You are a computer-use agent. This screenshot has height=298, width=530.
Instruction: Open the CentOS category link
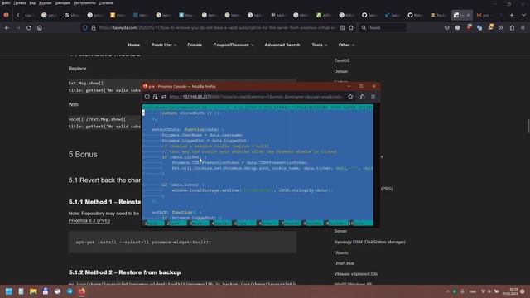(x=342, y=60)
